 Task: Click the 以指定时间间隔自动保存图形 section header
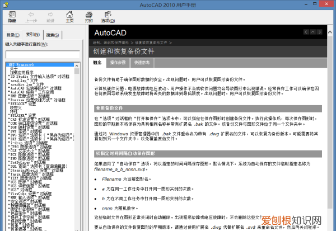(x=208, y=154)
